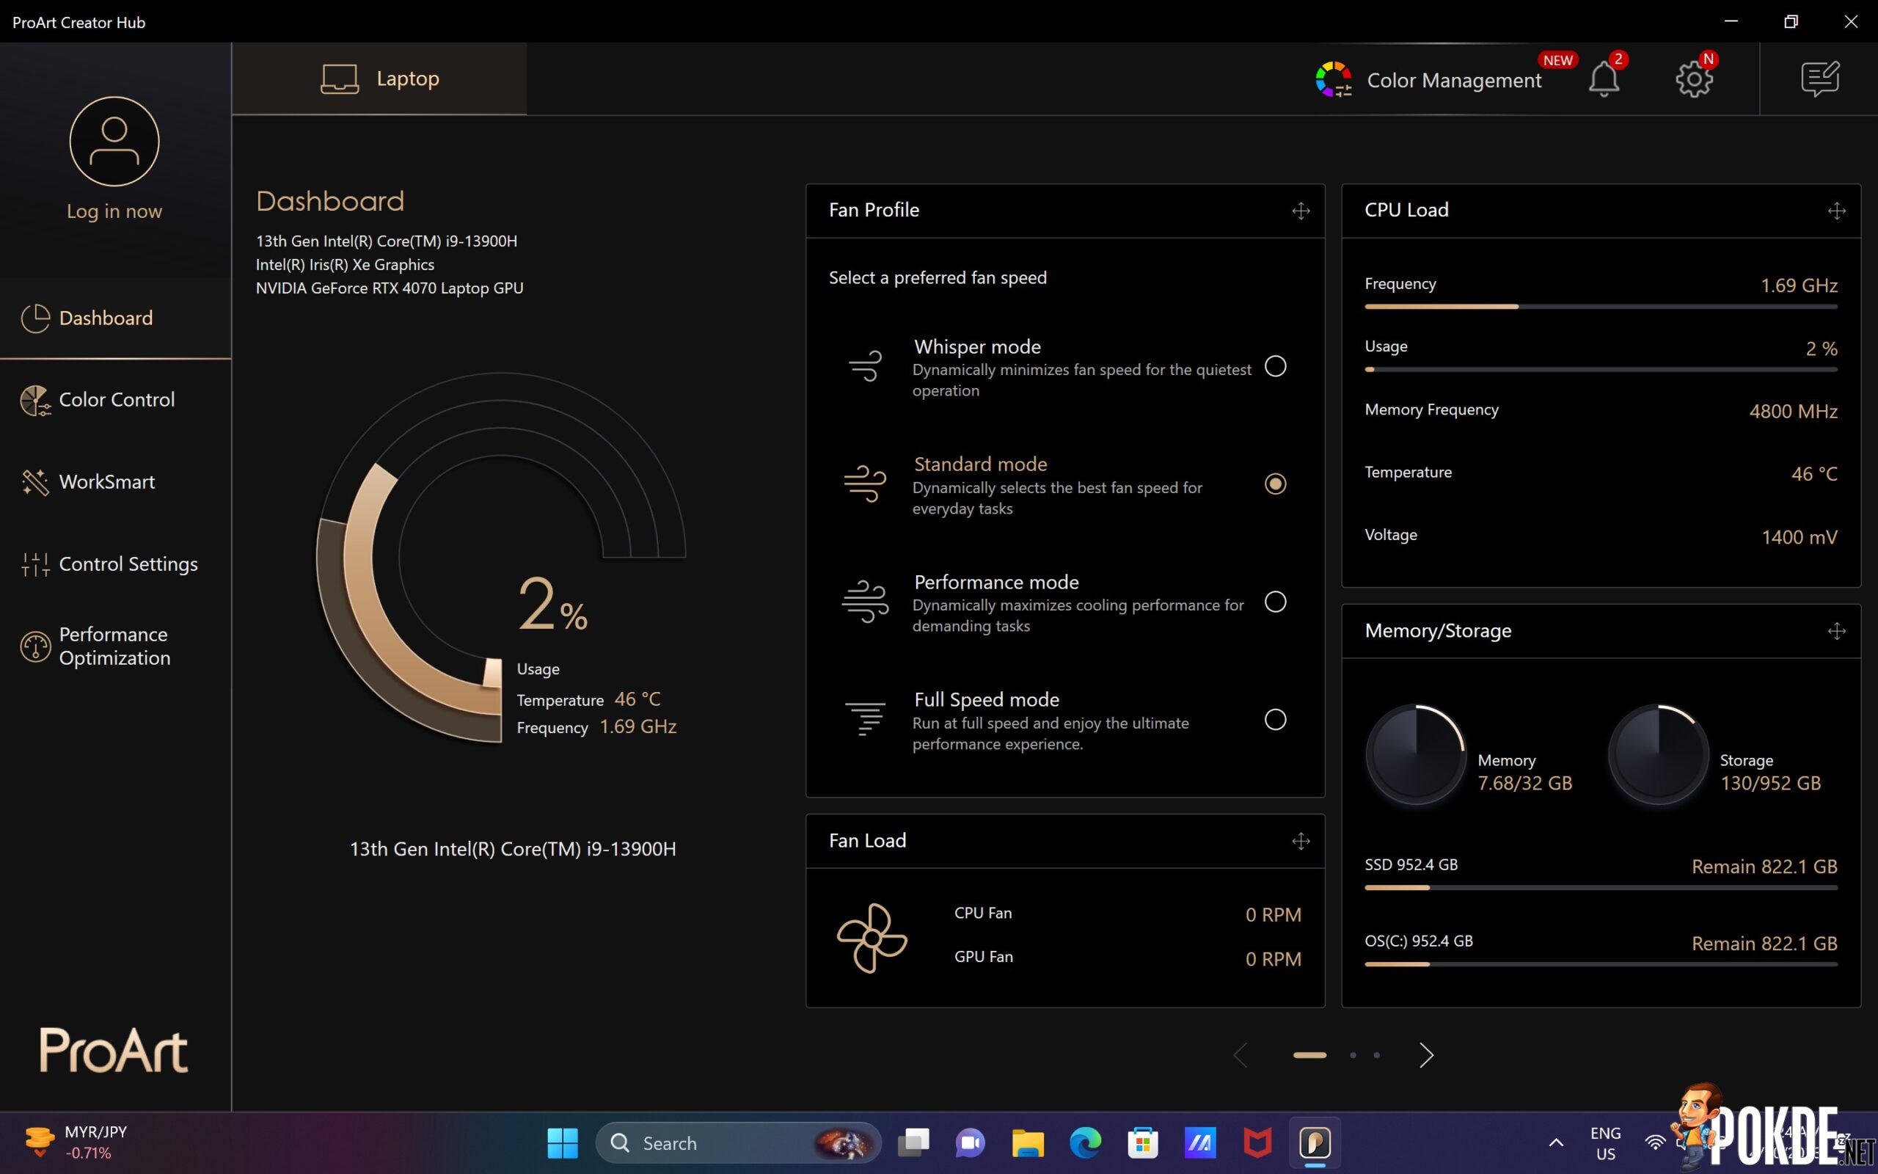Click the CPU Load move handle icon
The width and height of the screenshot is (1878, 1174).
coord(1836,211)
